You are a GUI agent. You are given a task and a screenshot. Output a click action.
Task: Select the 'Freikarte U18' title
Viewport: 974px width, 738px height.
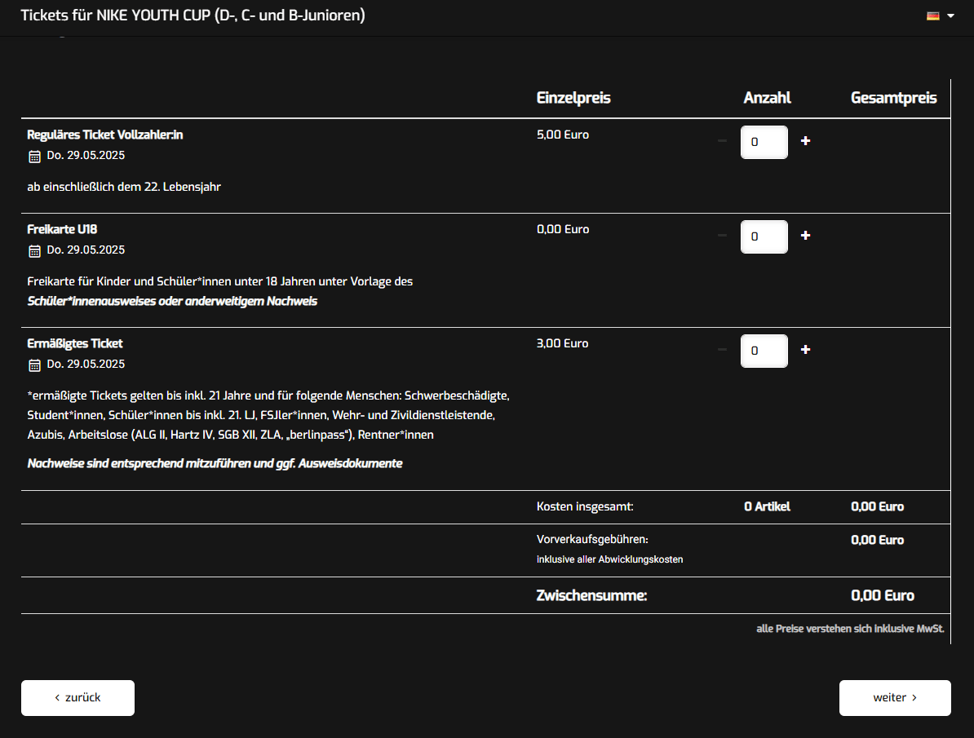(x=62, y=229)
